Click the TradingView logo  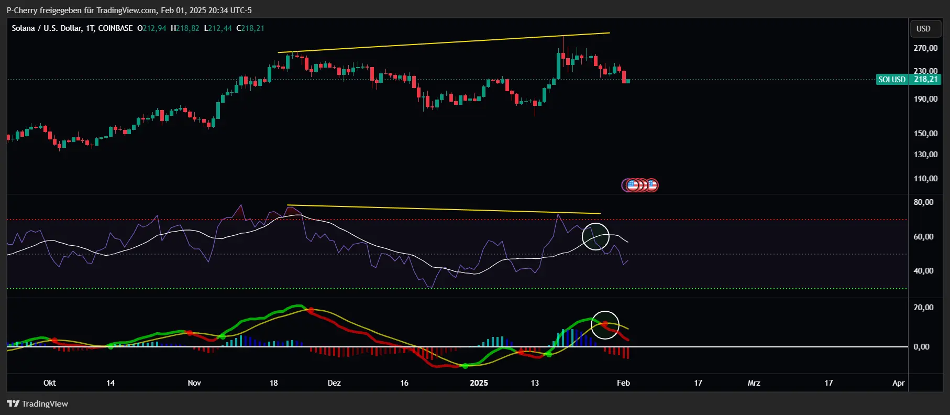tap(37, 403)
